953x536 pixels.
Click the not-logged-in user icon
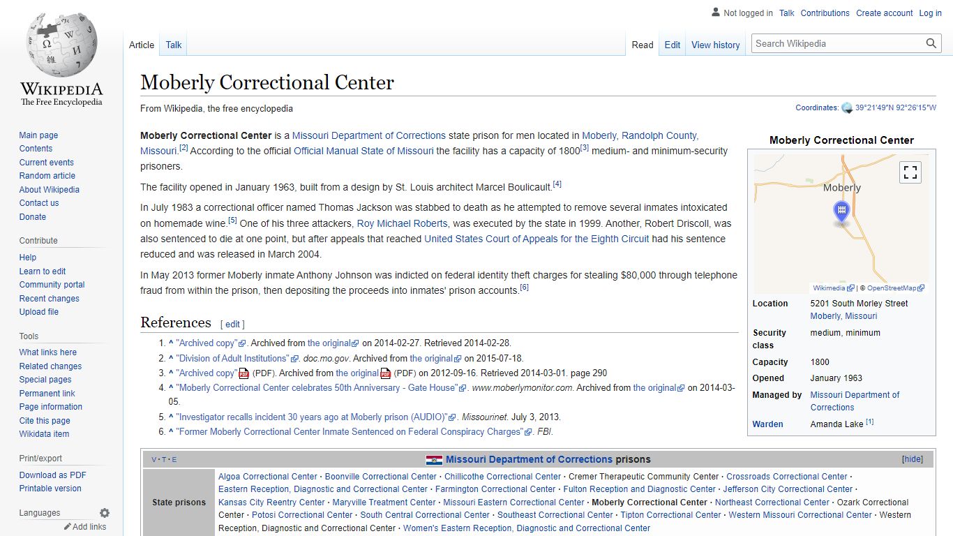click(x=716, y=13)
